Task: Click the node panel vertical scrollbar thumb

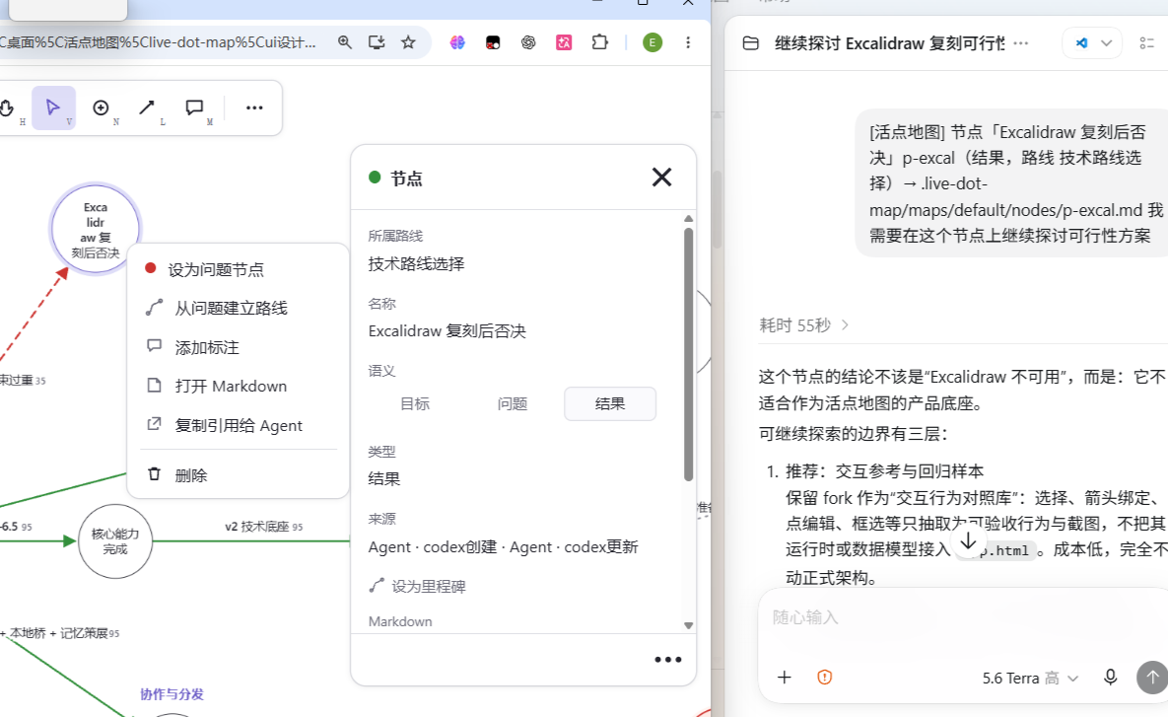Action: pyautogui.click(x=688, y=354)
